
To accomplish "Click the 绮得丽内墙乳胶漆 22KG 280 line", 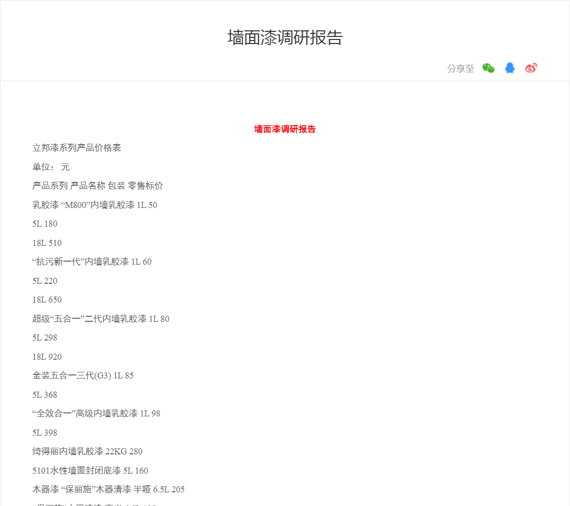I will (x=87, y=451).
